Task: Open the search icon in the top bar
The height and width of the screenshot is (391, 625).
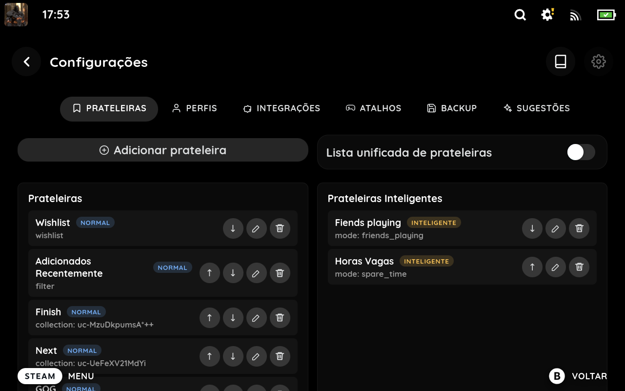Action: [x=521, y=15]
